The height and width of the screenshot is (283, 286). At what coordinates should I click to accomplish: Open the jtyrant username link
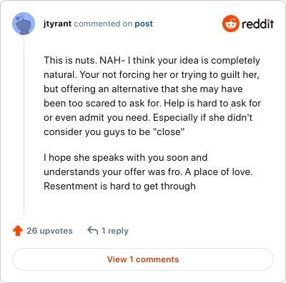57,24
